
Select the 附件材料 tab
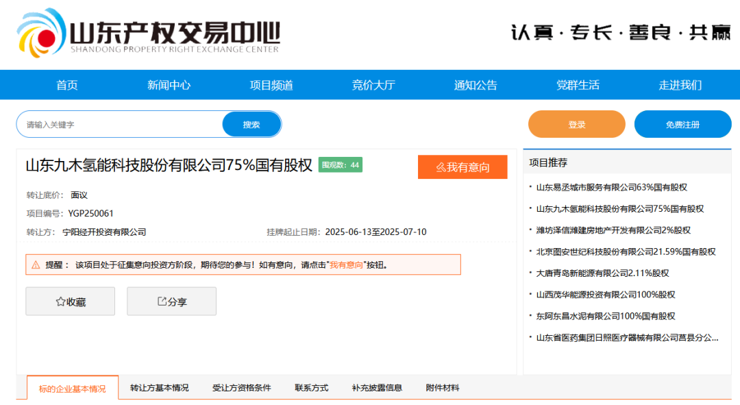coord(443,388)
